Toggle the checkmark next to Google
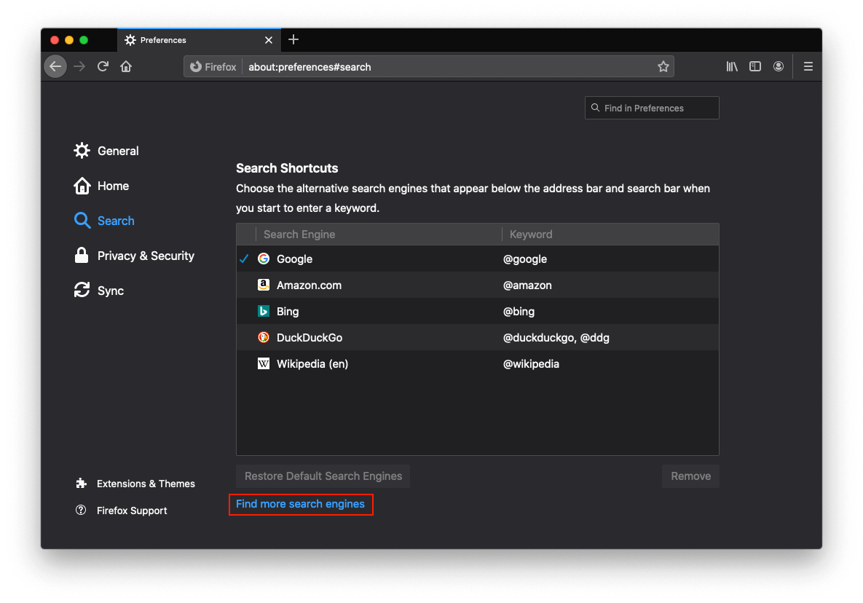 (x=245, y=259)
